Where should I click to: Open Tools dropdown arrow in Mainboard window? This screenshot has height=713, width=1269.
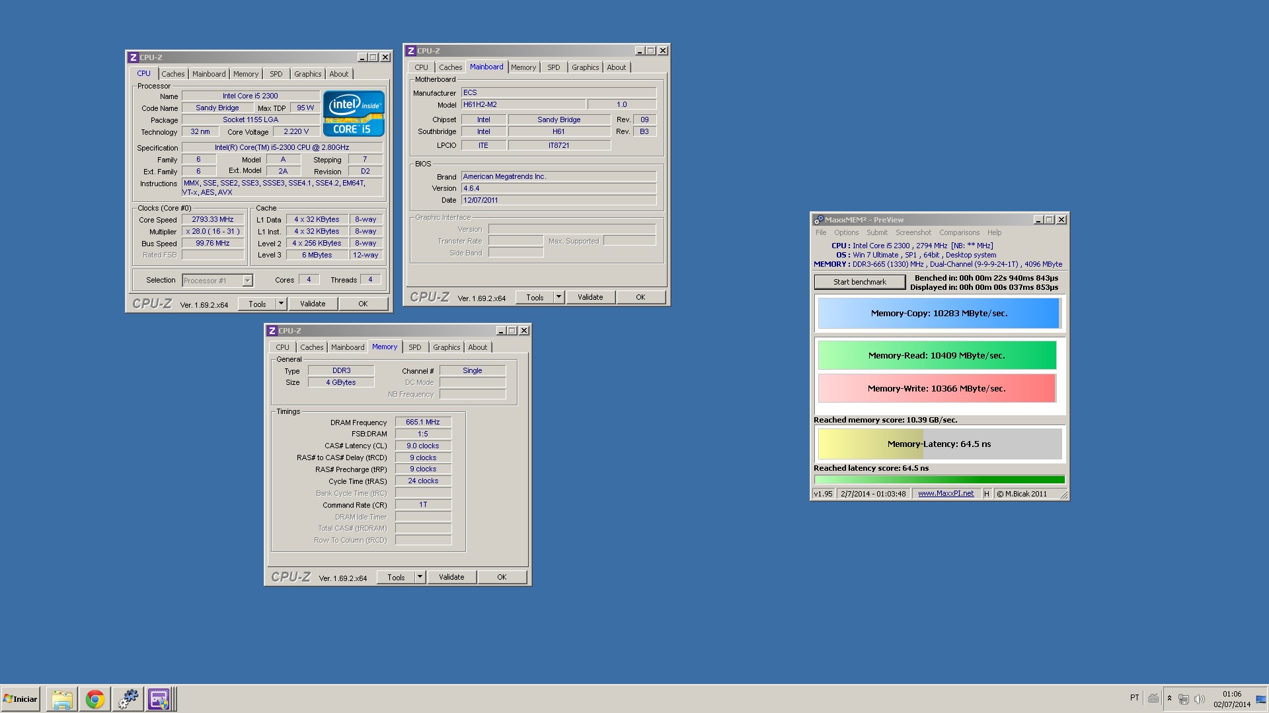(x=558, y=297)
